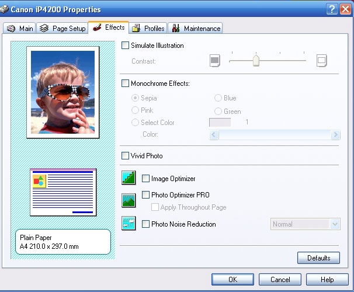Click the question mark help button in title bar
This screenshot has height=292, width=354.
pyautogui.click(x=332, y=9)
